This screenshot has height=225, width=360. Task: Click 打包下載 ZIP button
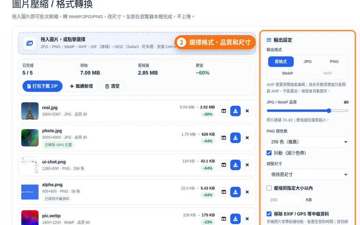pyautogui.click(x=42, y=86)
